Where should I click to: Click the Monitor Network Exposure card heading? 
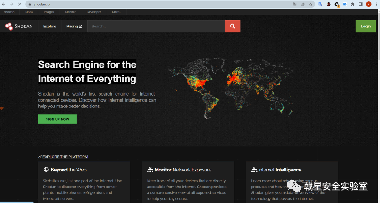pos(183,170)
